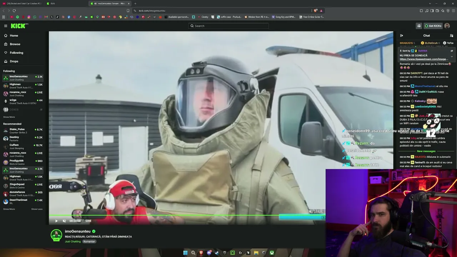Jump to New messages in chat

426,151
